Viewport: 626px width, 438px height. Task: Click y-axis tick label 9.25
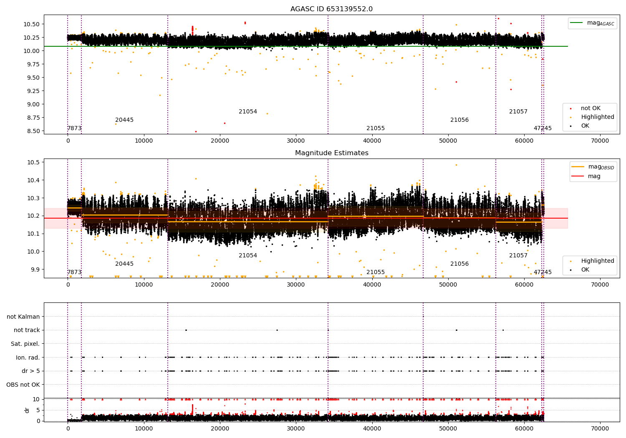[33, 91]
